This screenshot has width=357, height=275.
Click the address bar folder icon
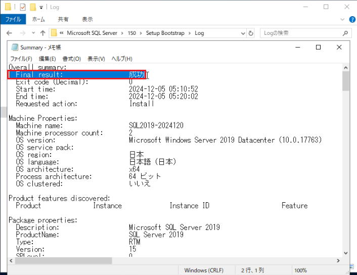pyautogui.click(x=54, y=33)
